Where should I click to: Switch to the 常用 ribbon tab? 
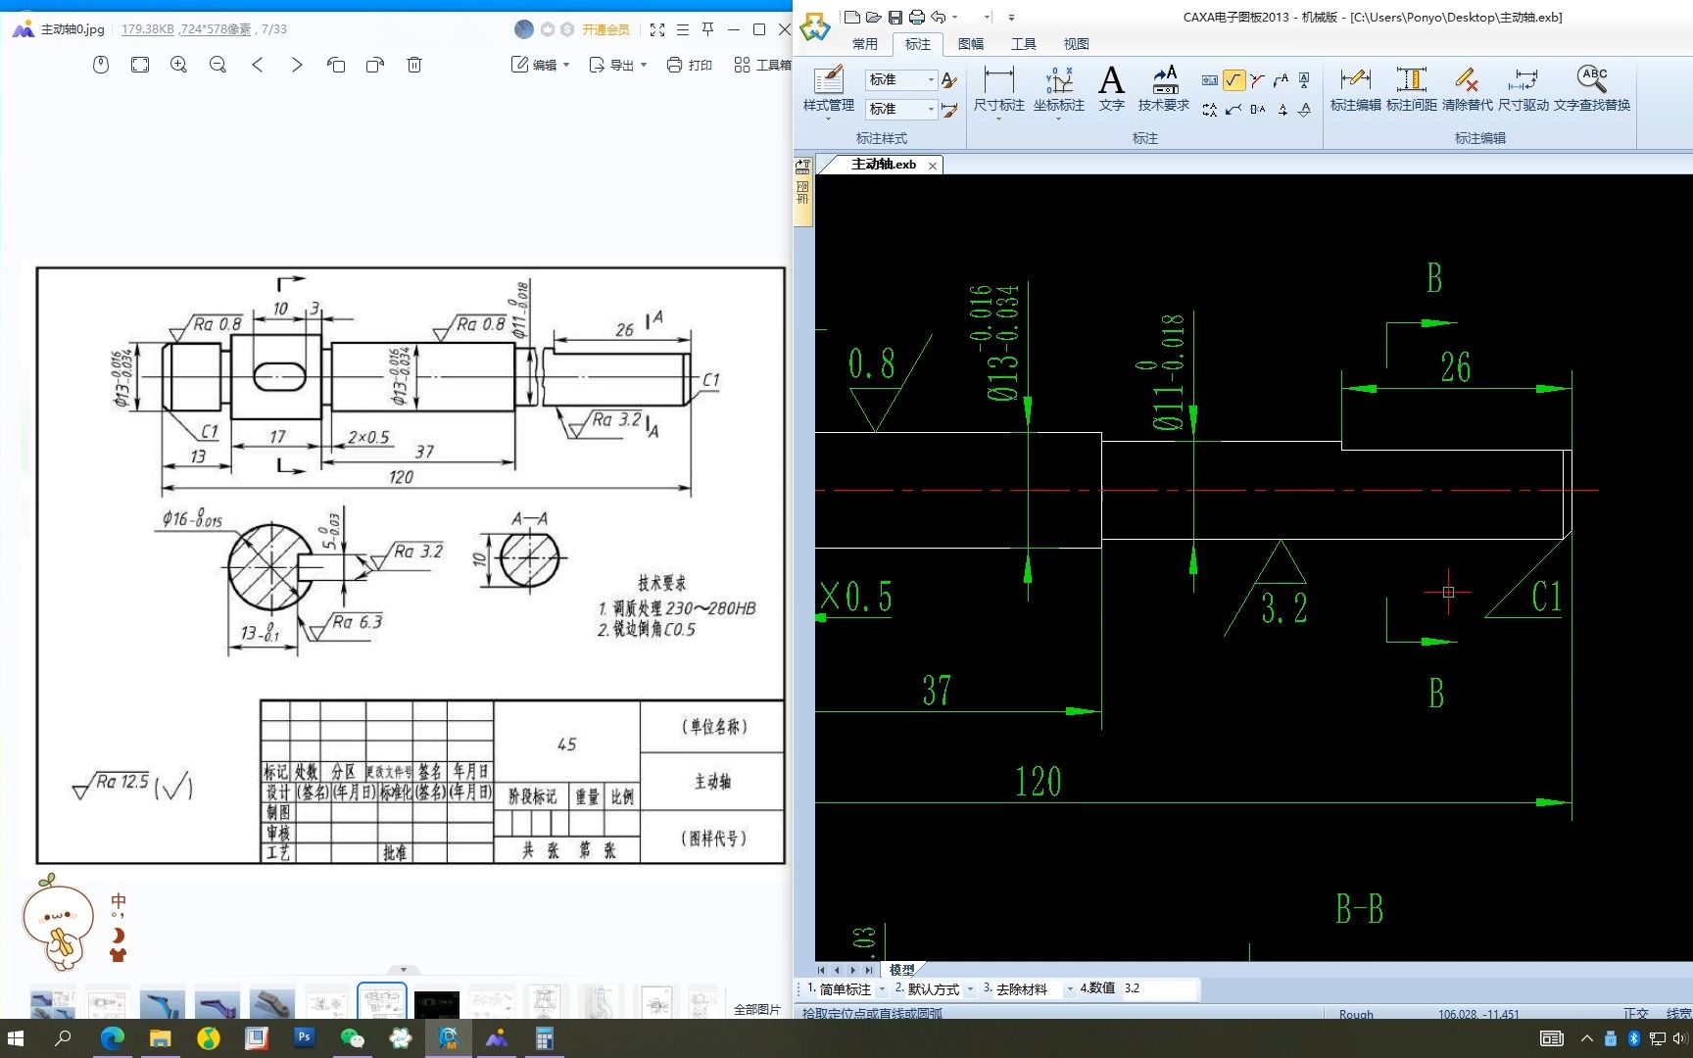pos(865,44)
